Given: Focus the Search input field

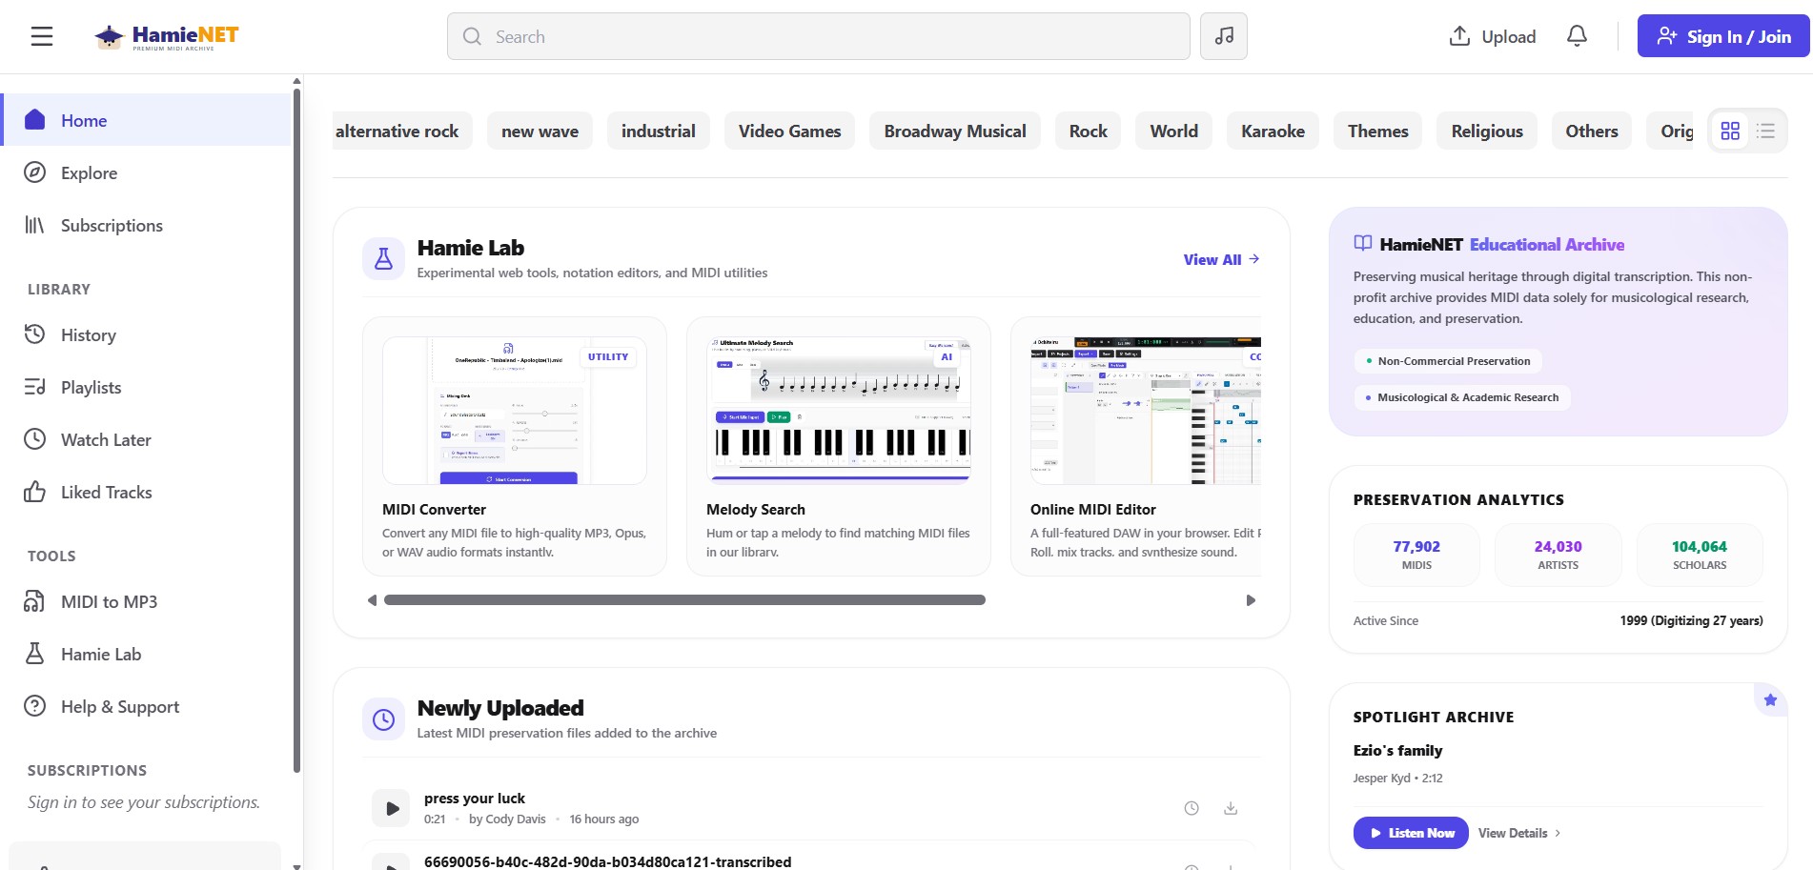Looking at the screenshot, I should (x=819, y=36).
